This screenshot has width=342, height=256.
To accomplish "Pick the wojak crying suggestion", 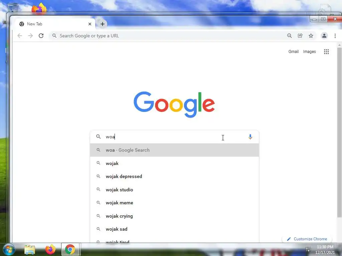I will 174,216.
